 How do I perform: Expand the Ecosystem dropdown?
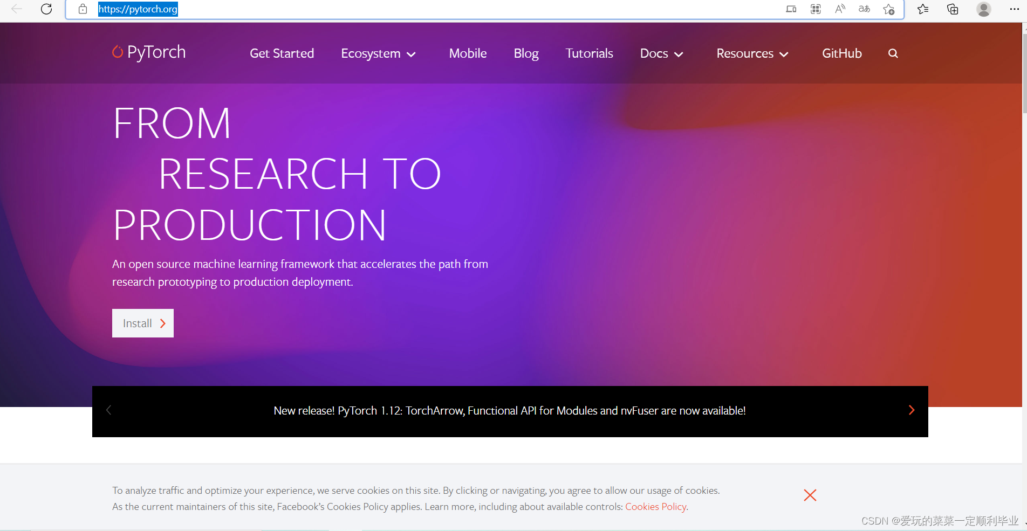click(378, 53)
